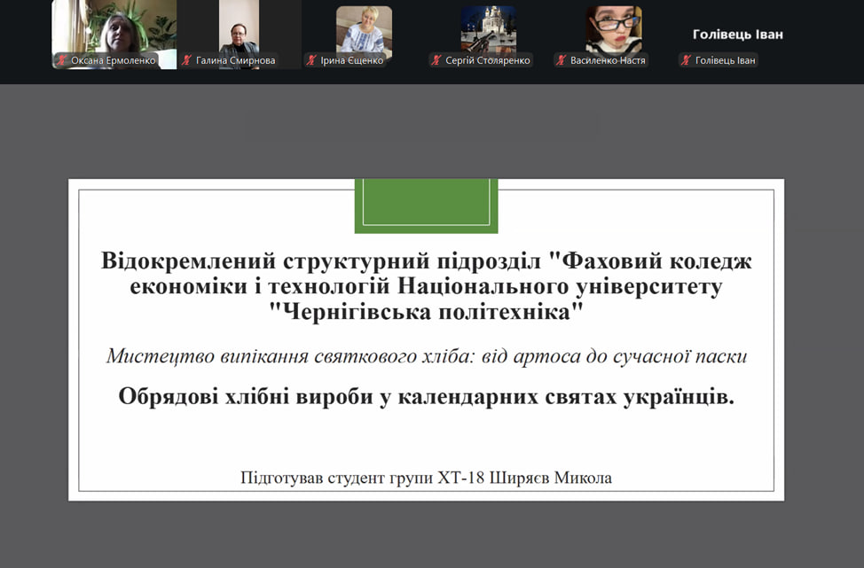Click muted mic icon beside Оксана Ермоленко
The width and height of the screenshot is (864, 568).
point(62,60)
